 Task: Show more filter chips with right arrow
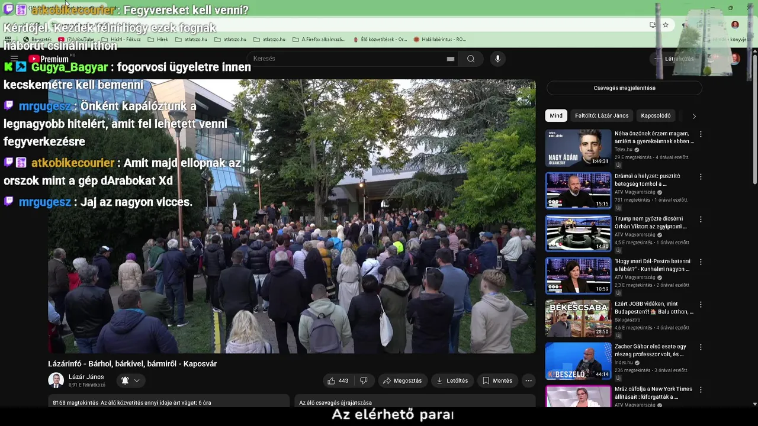694,116
